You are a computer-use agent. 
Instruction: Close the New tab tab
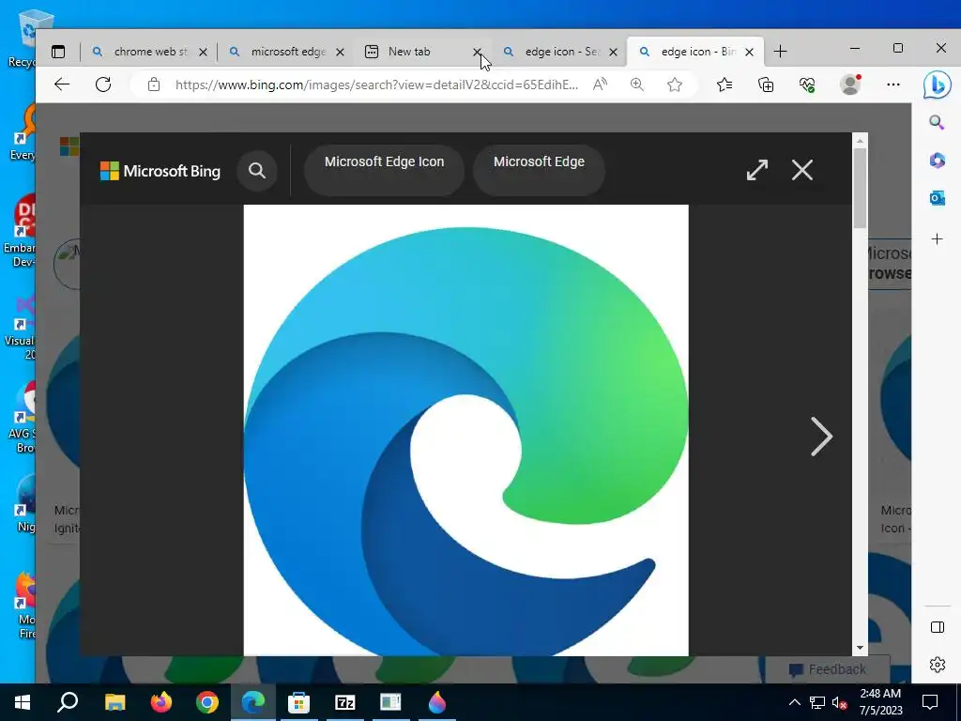point(477,53)
